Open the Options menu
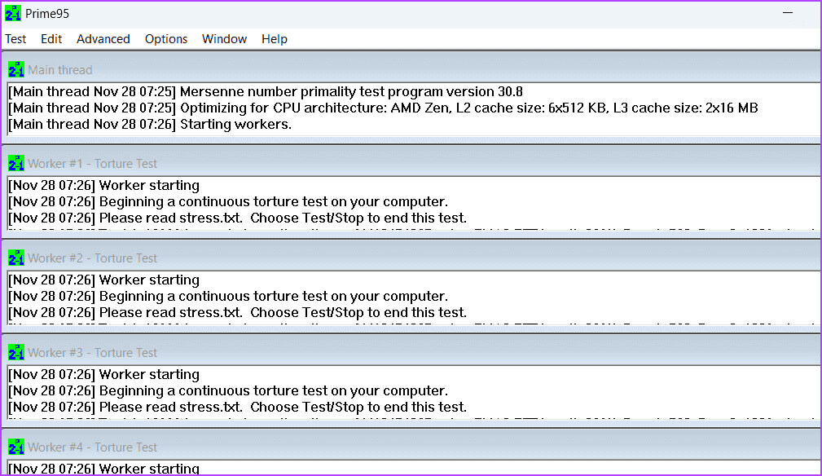822x476 pixels. point(166,39)
